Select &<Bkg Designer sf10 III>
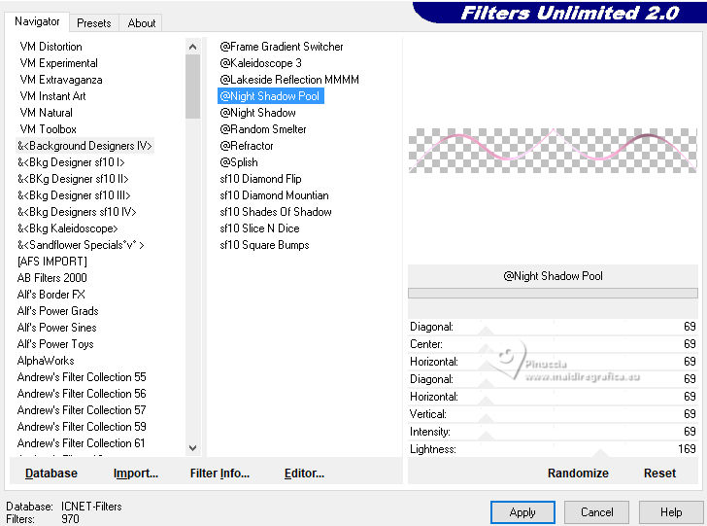Screen dimensions: 707x526 tap(74, 195)
